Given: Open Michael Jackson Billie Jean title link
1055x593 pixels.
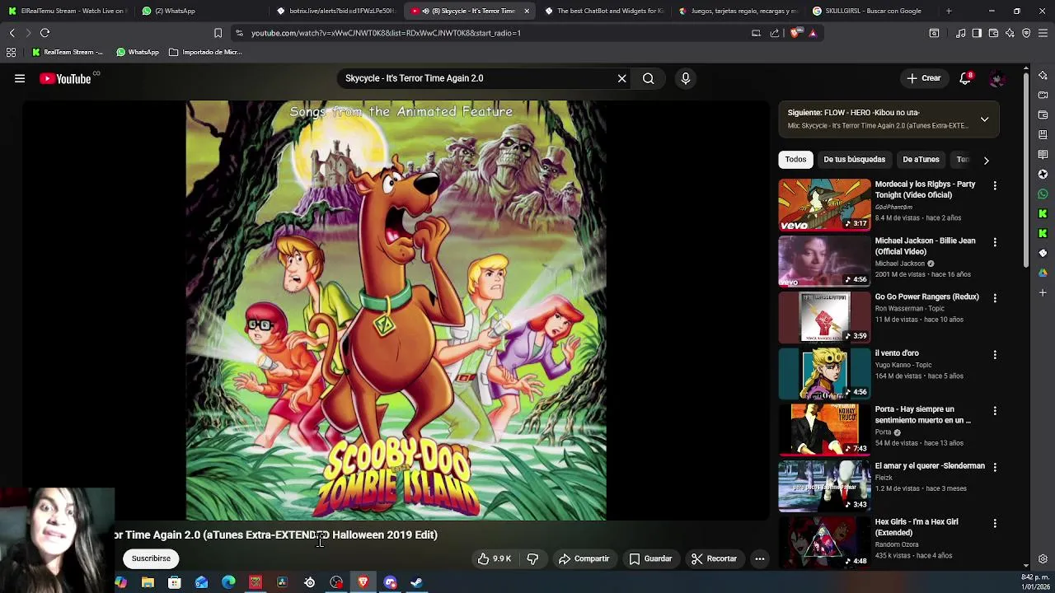Looking at the screenshot, I should [925, 245].
